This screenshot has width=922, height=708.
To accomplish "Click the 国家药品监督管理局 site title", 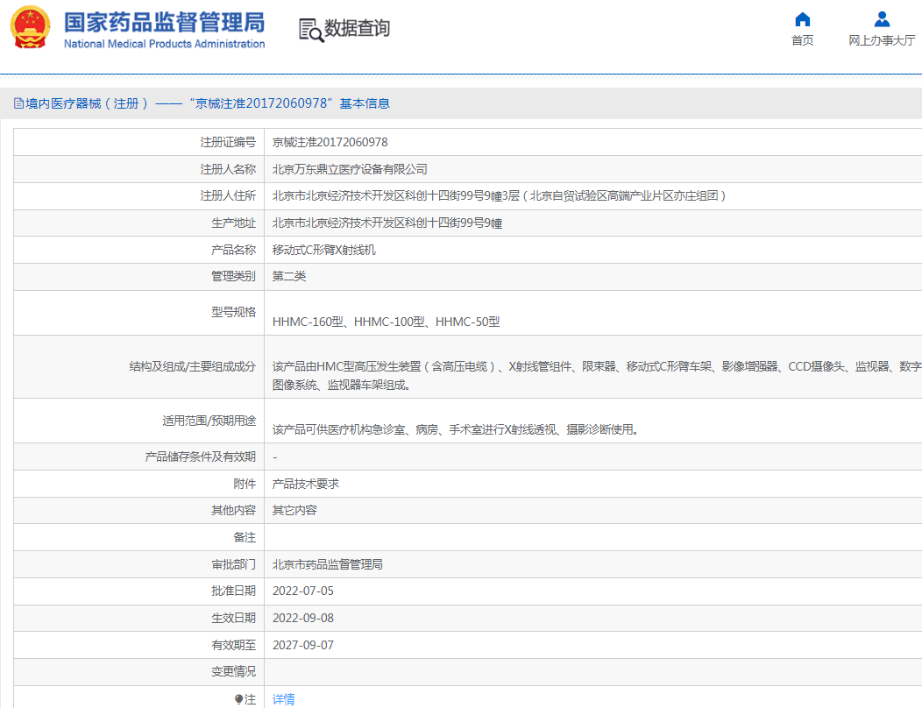I will tap(164, 22).
